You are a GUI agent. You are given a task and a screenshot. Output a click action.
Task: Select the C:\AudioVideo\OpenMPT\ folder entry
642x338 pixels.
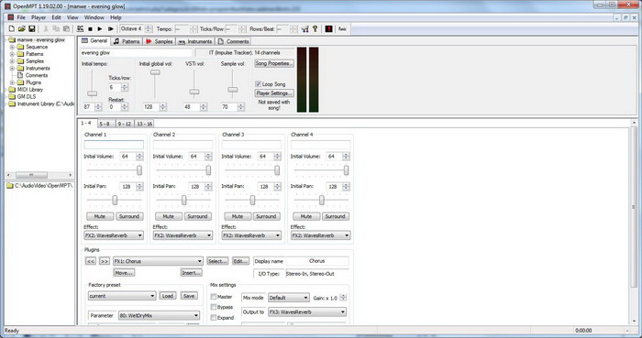43,186
